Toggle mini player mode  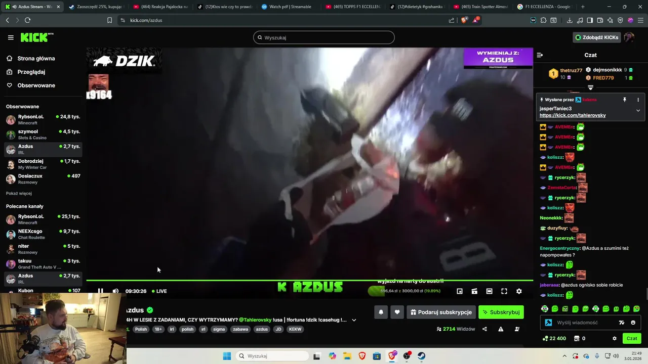(x=460, y=291)
